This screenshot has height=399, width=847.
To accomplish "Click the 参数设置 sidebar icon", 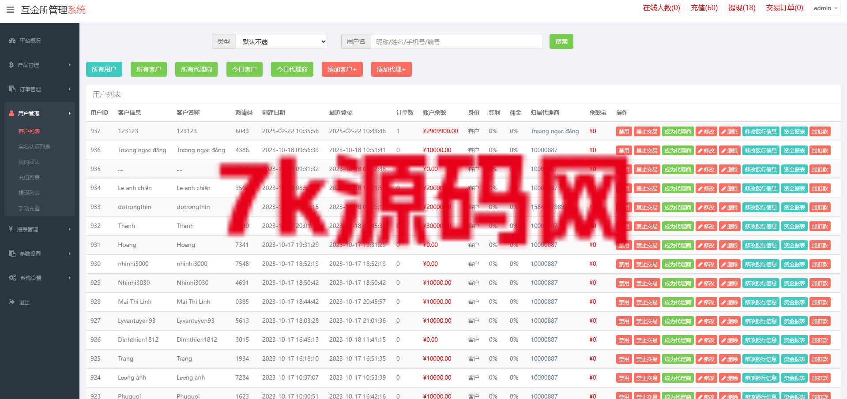I will (x=12, y=254).
